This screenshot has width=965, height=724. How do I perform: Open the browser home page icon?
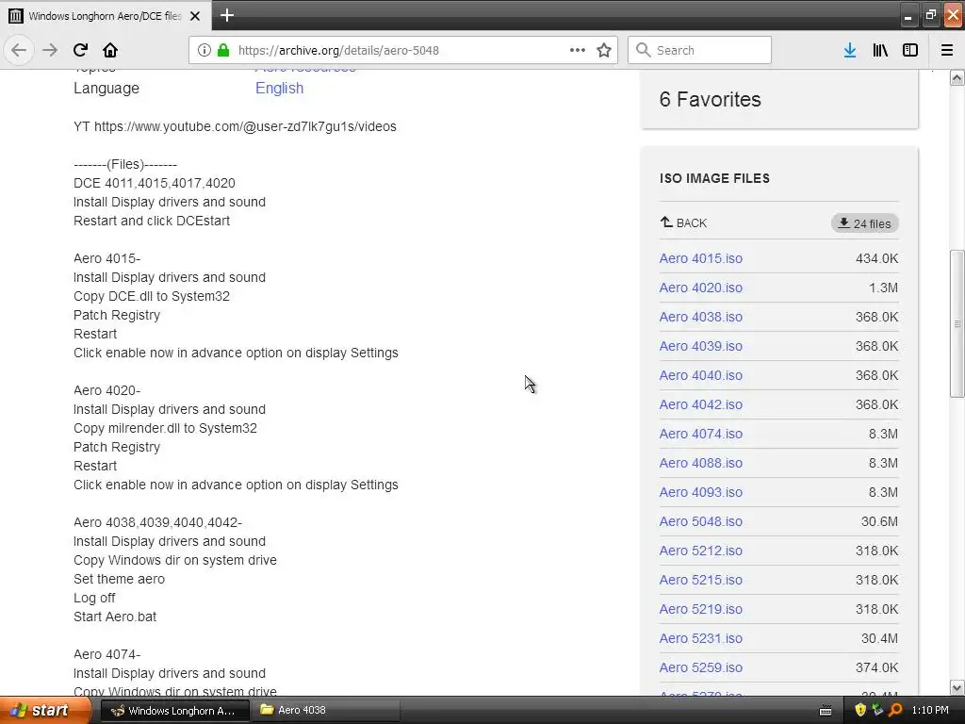pos(110,51)
